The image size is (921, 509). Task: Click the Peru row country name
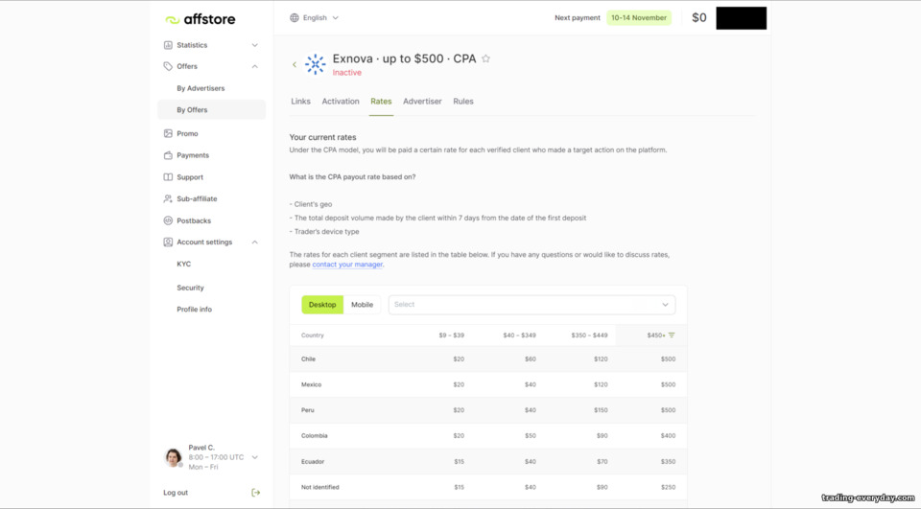(308, 410)
